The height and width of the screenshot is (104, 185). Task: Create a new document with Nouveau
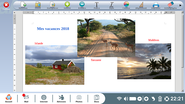tap(23, 5)
